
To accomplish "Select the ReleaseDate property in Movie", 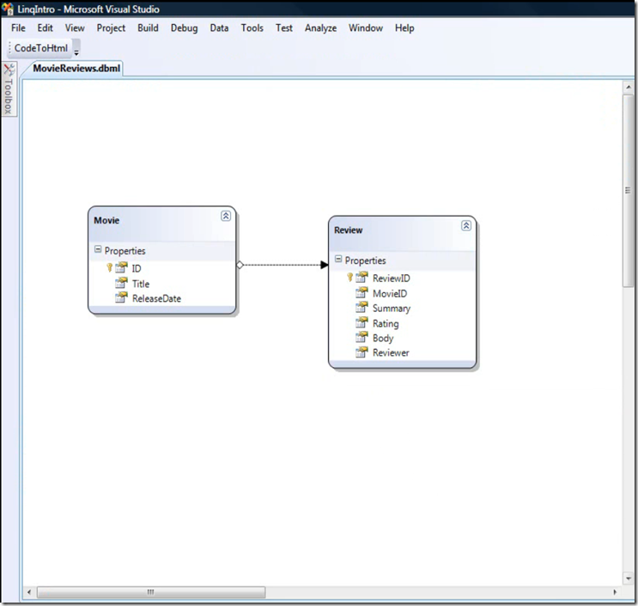I will pos(156,298).
